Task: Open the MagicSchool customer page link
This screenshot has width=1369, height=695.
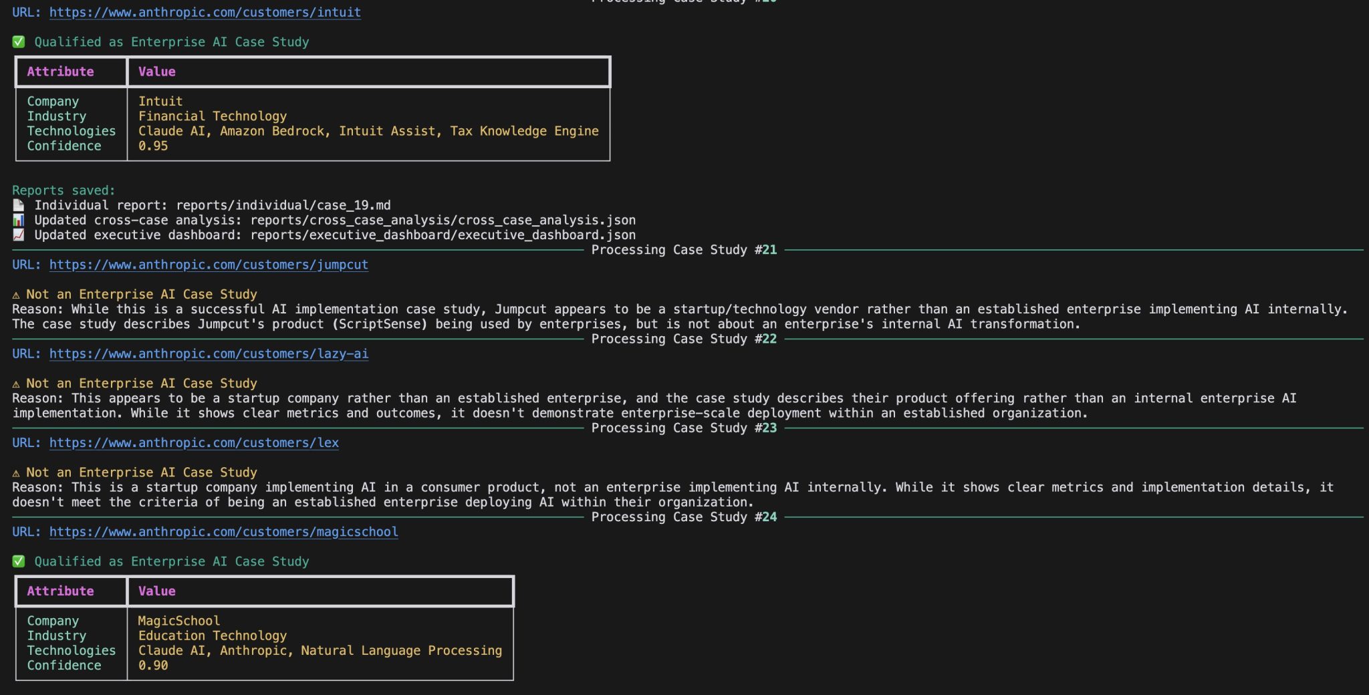Action: click(223, 532)
